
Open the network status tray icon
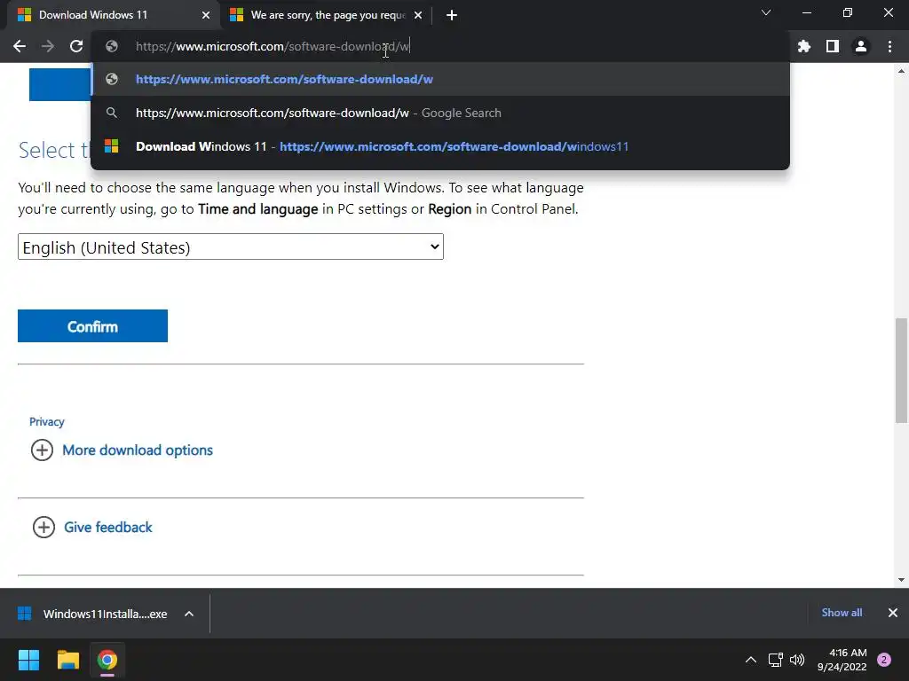point(775,660)
